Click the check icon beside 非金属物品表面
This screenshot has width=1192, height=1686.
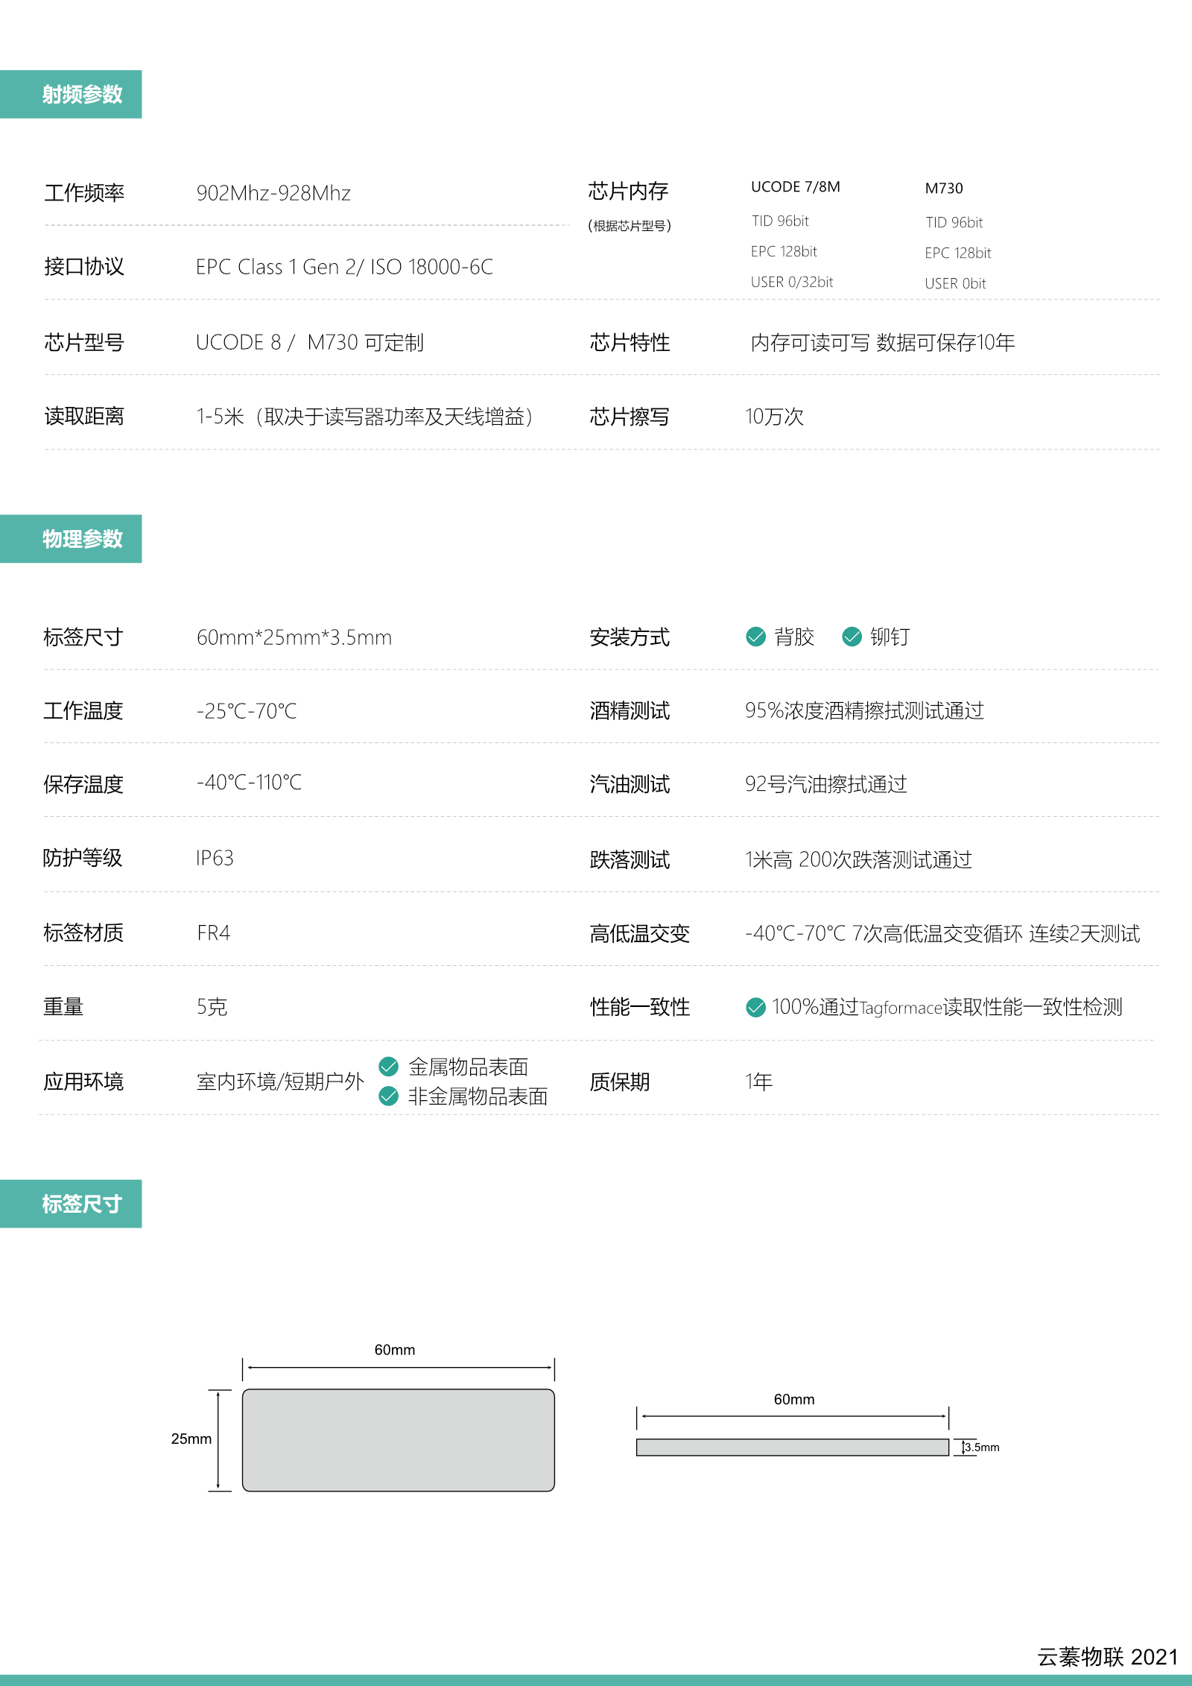tap(388, 1096)
